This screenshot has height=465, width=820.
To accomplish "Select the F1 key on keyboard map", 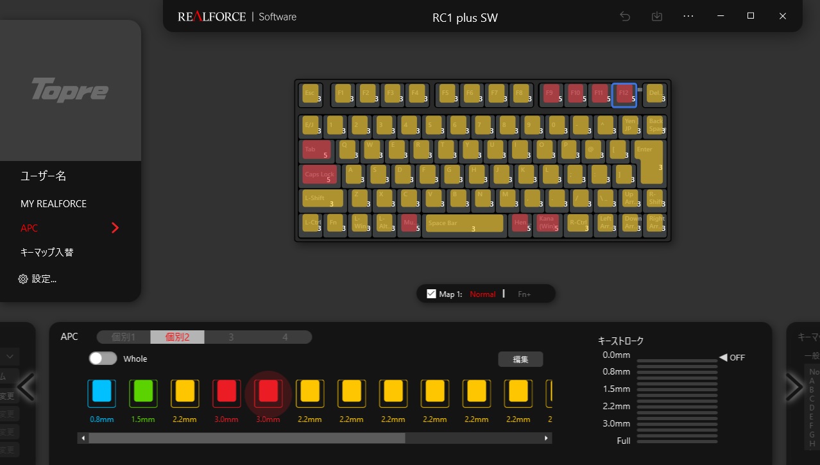I will (x=343, y=94).
